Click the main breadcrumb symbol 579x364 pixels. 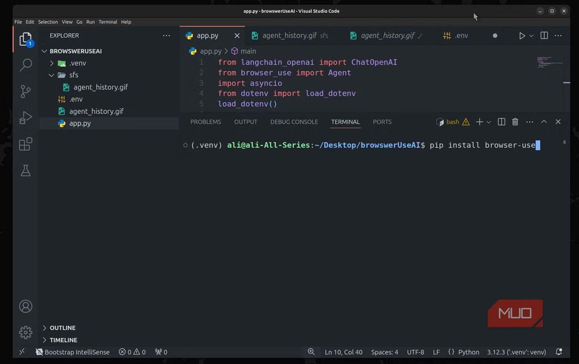[x=248, y=51]
